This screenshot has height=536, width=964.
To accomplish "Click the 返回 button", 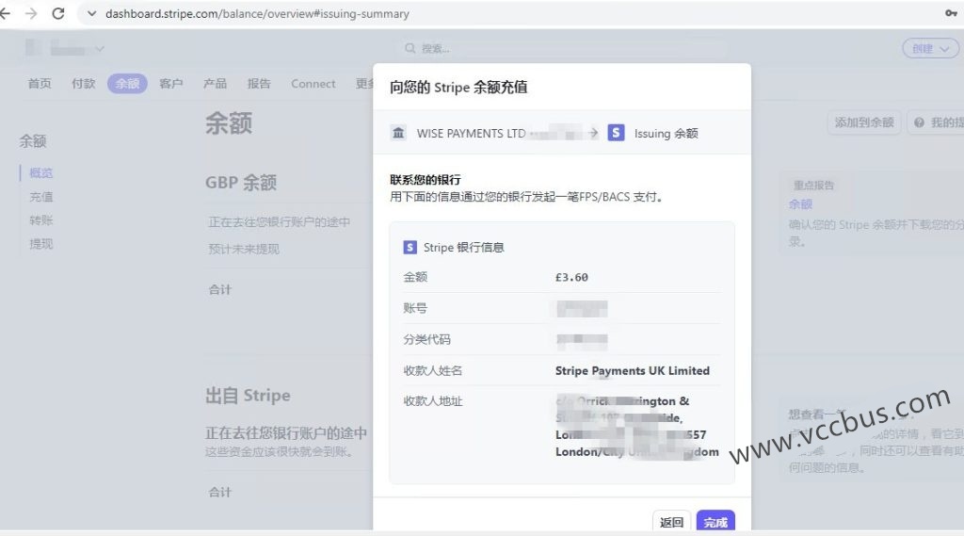I will pos(671,522).
